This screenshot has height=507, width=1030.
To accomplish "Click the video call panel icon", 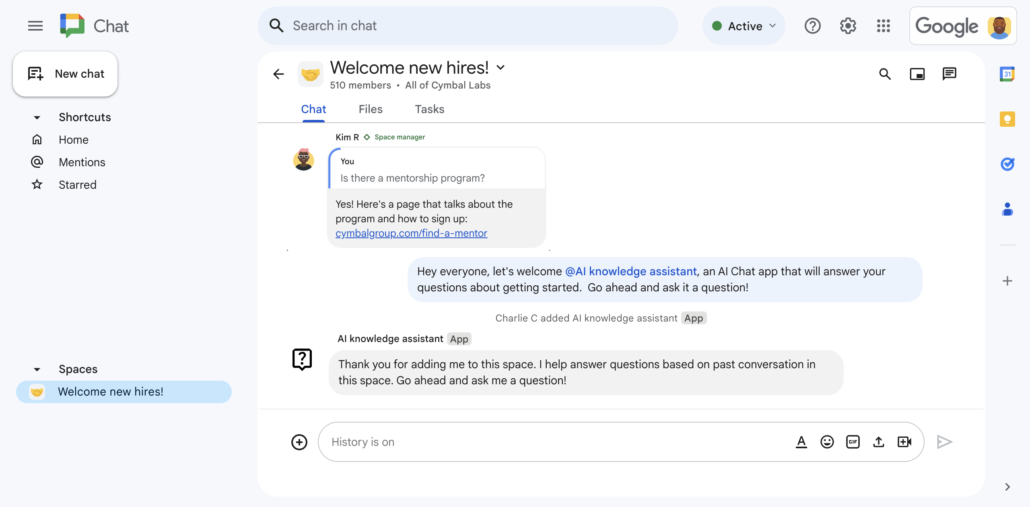I will (x=918, y=73).
